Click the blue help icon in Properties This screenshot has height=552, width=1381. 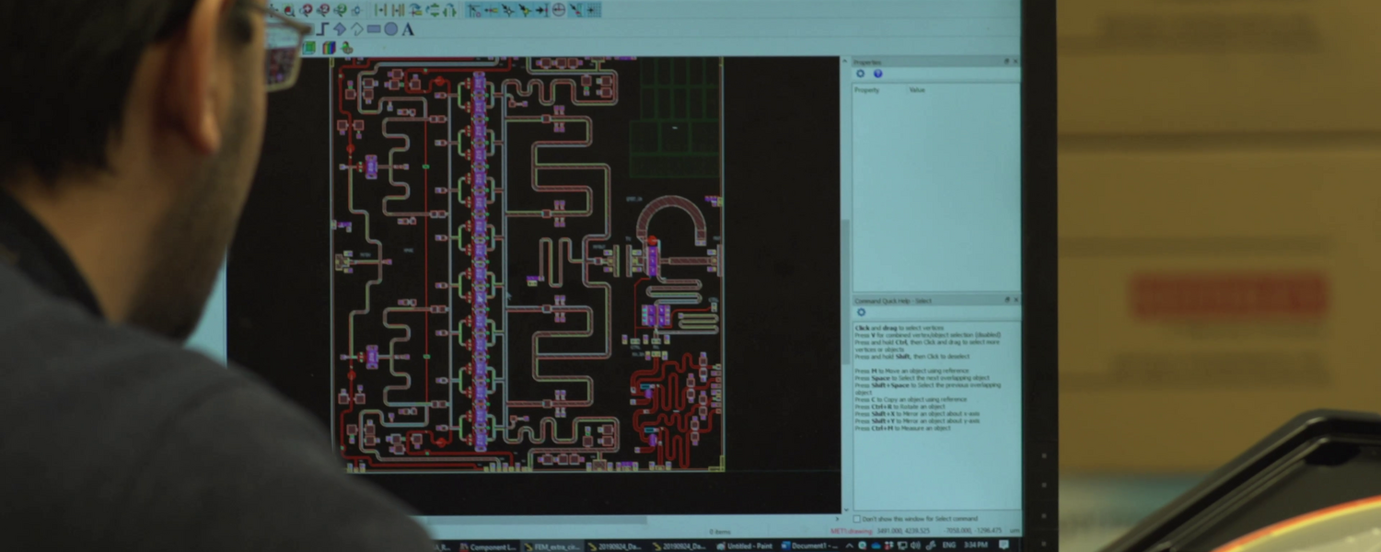click(x=877, y=74)
